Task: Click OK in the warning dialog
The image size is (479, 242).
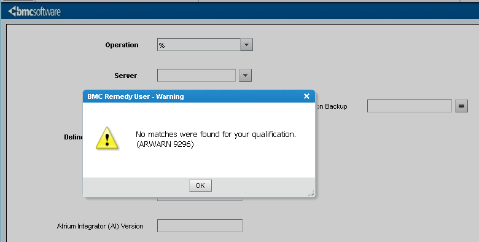Action: (200, 185)
